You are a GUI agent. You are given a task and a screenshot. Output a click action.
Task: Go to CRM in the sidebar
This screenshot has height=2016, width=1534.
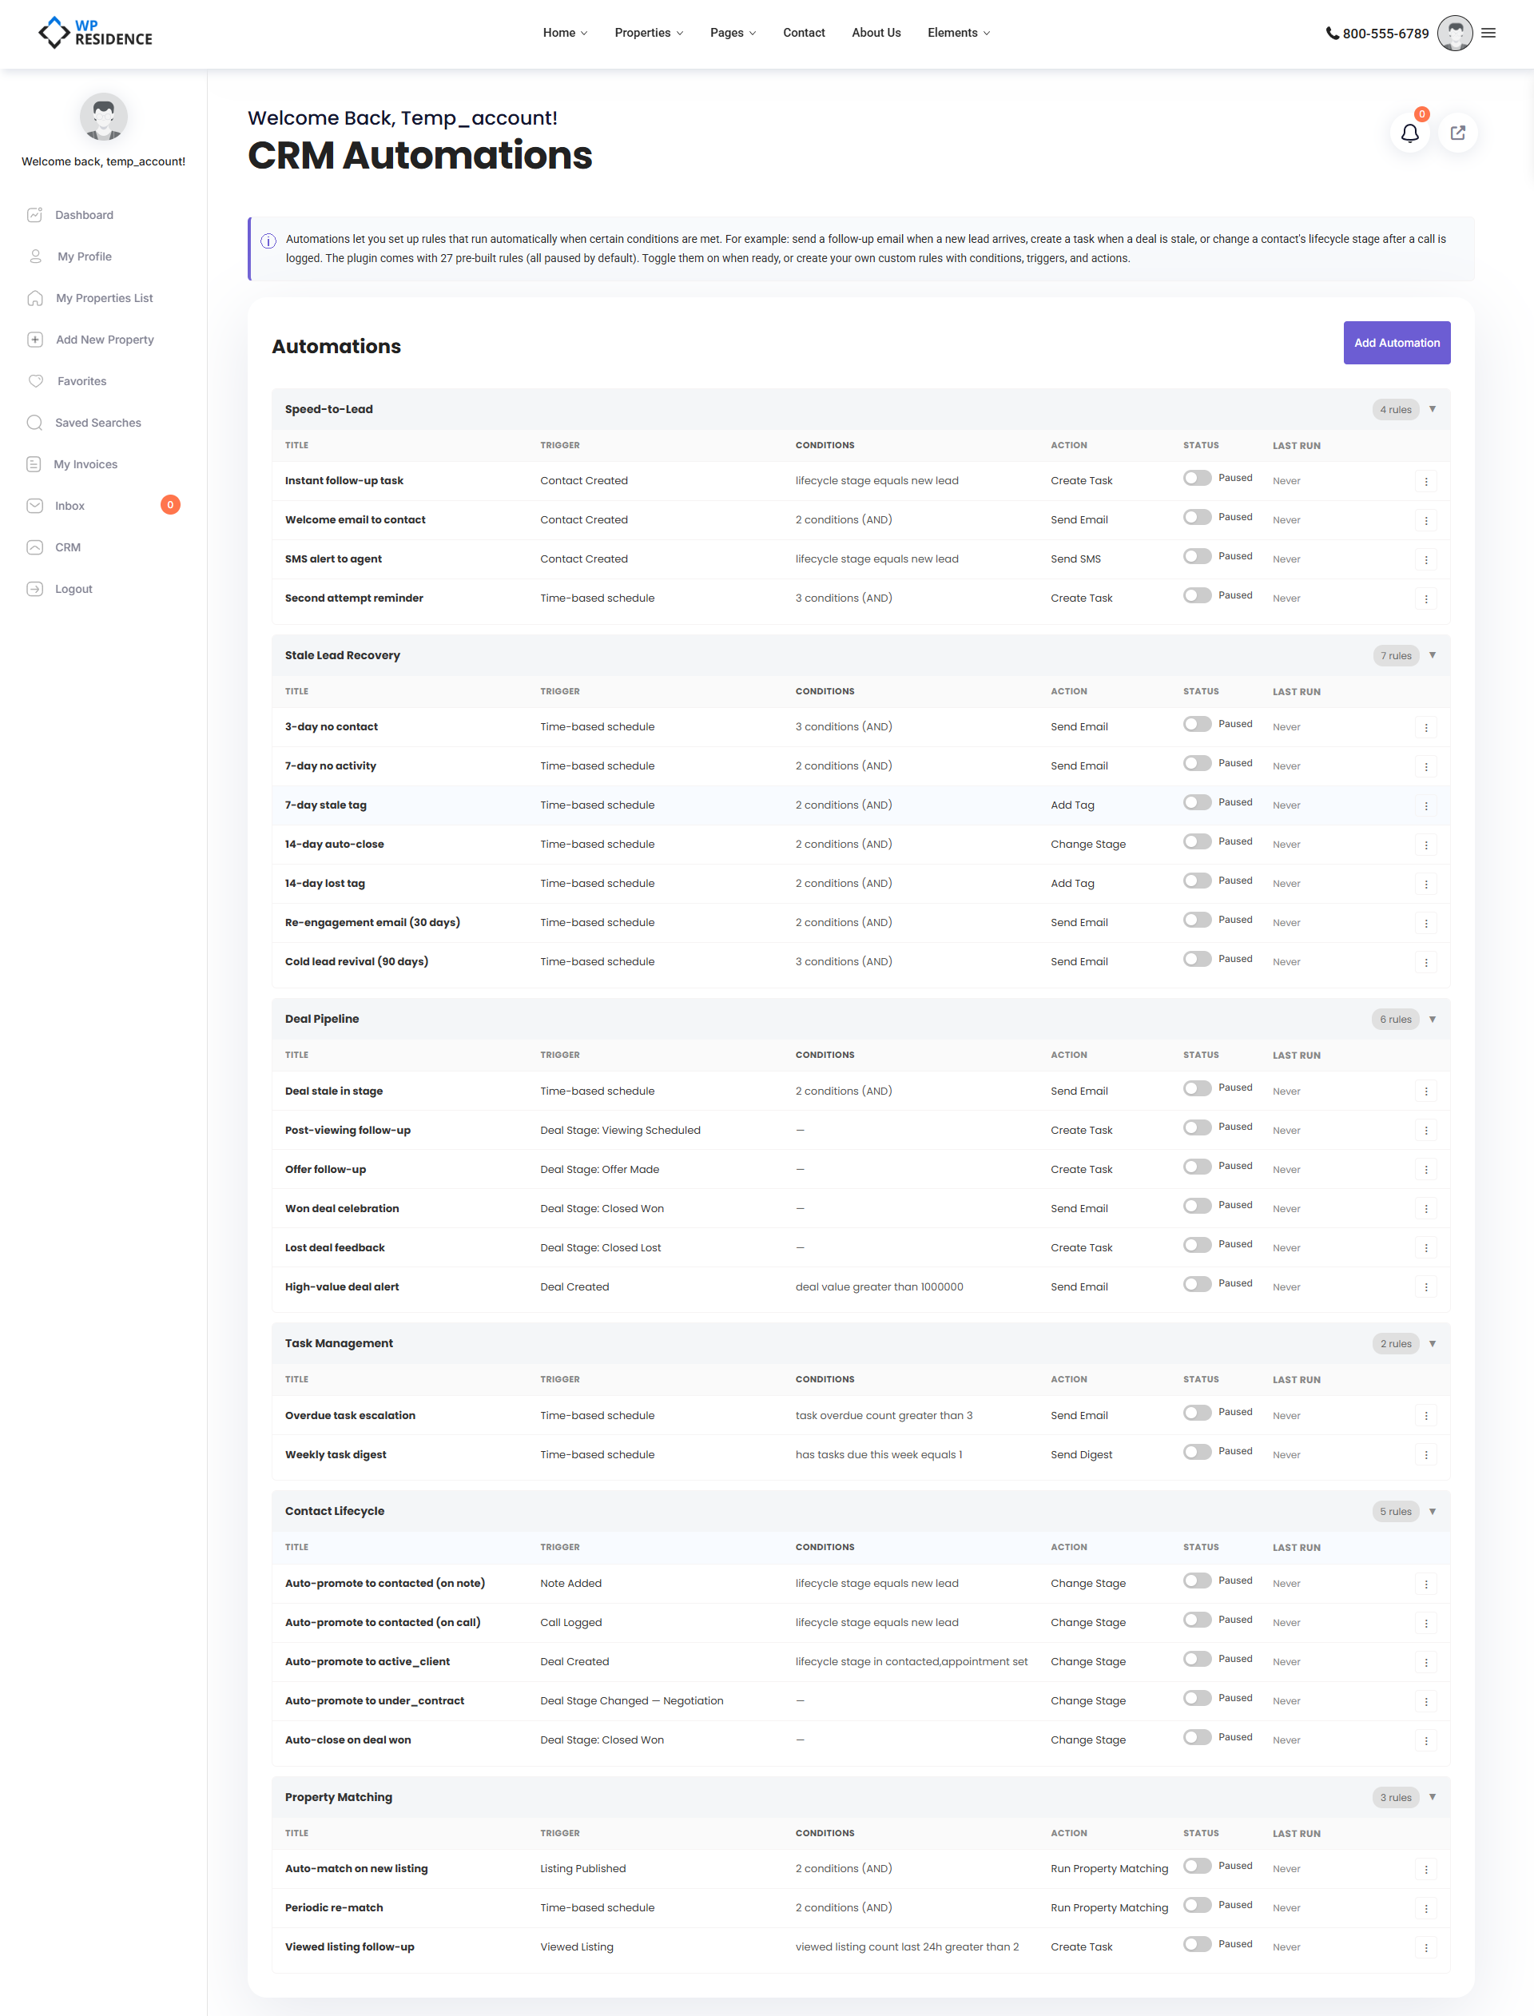click(x=68, y=547)
